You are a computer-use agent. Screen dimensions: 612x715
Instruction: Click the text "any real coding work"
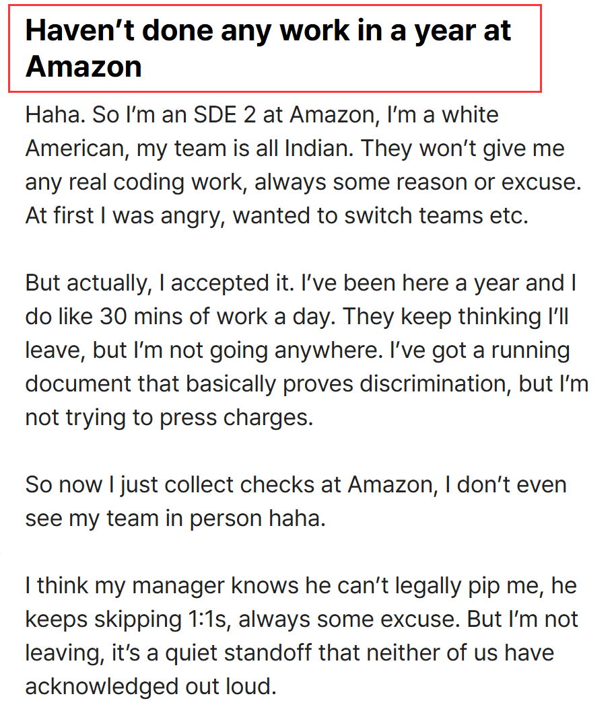point(135,182)
